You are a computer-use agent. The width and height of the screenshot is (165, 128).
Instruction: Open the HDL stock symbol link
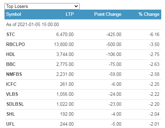click(11, 54)
